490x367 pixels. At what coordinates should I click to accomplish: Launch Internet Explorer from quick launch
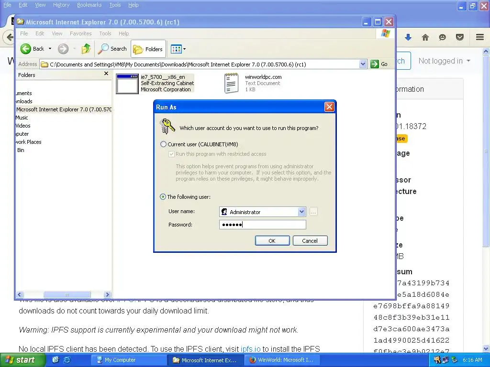[67, 360]
